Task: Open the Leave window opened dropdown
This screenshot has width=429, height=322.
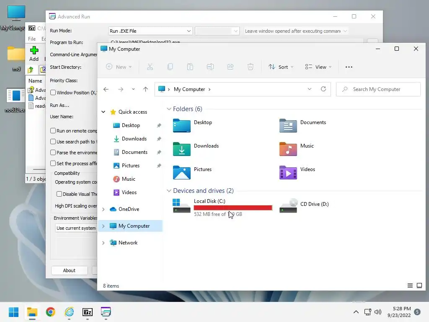Action: [296, 31]
